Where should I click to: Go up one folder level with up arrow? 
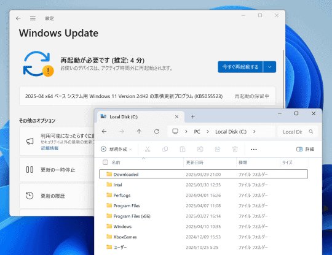(x=139, y=132)
